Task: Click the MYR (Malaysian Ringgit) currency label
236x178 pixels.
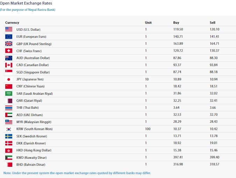Action: (34, 122)
